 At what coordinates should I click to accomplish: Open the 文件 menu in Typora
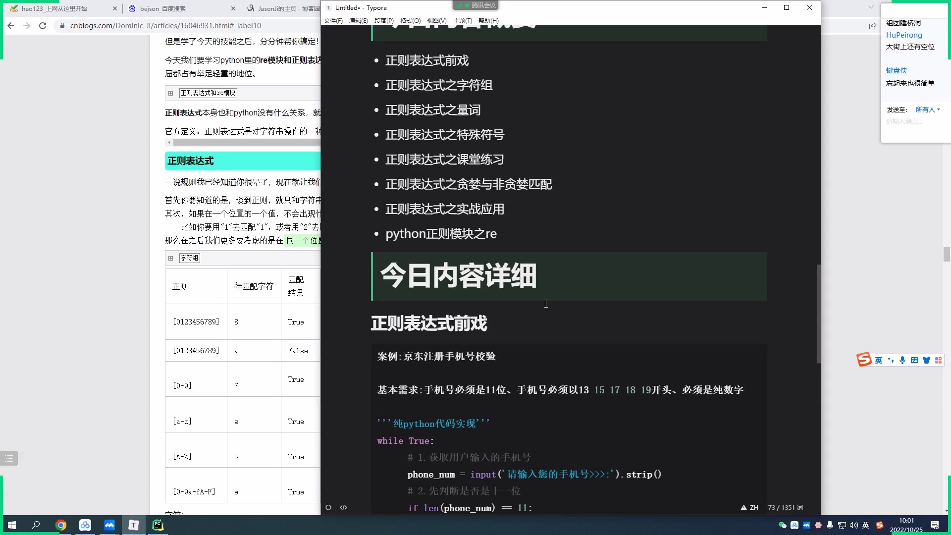coord(333,20)
